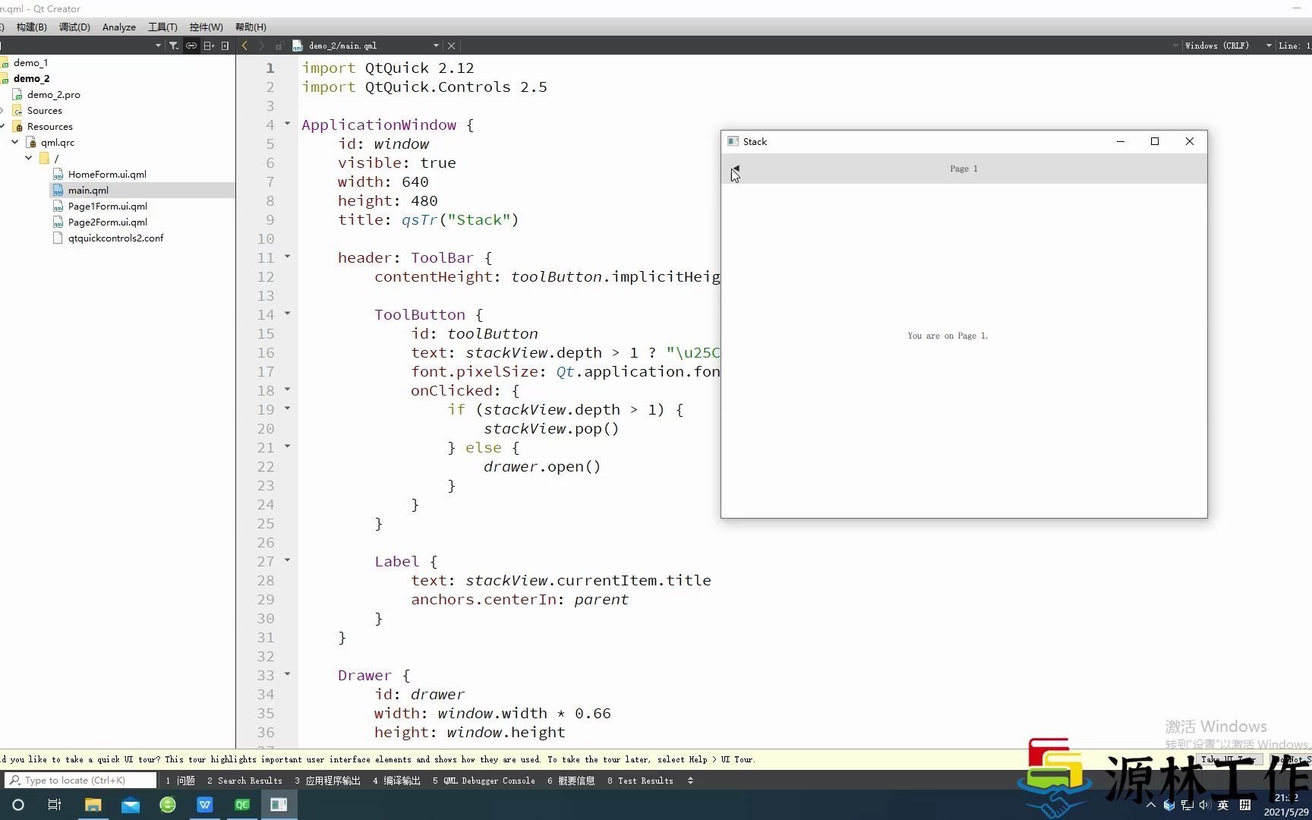Close the projects sidebar panel

coord(225,46)
